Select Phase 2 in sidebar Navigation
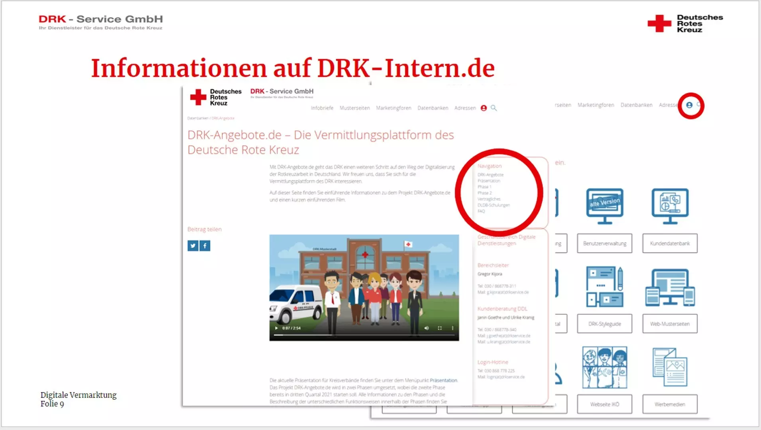761x430 pixels. [x=485, y=193]
